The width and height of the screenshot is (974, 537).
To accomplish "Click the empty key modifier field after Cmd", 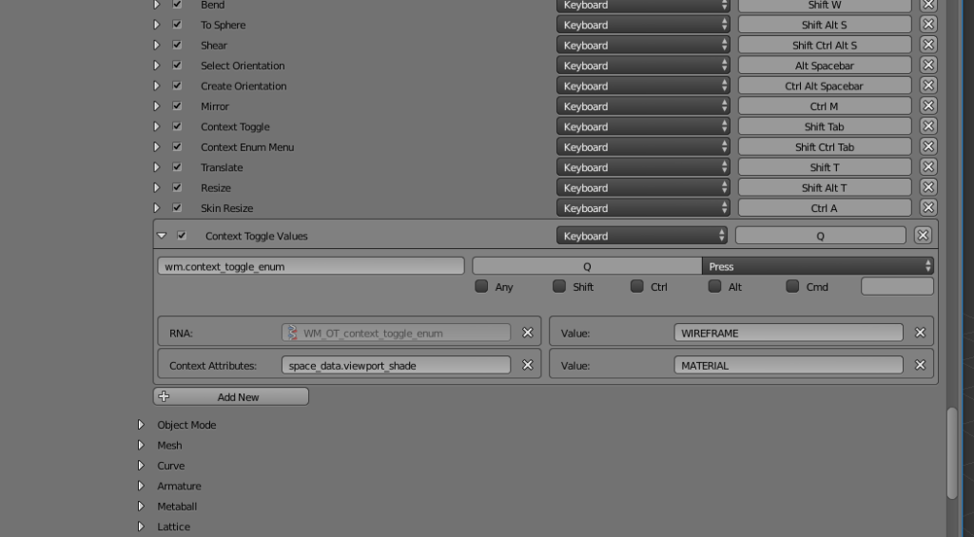I will tap(897, 286).
